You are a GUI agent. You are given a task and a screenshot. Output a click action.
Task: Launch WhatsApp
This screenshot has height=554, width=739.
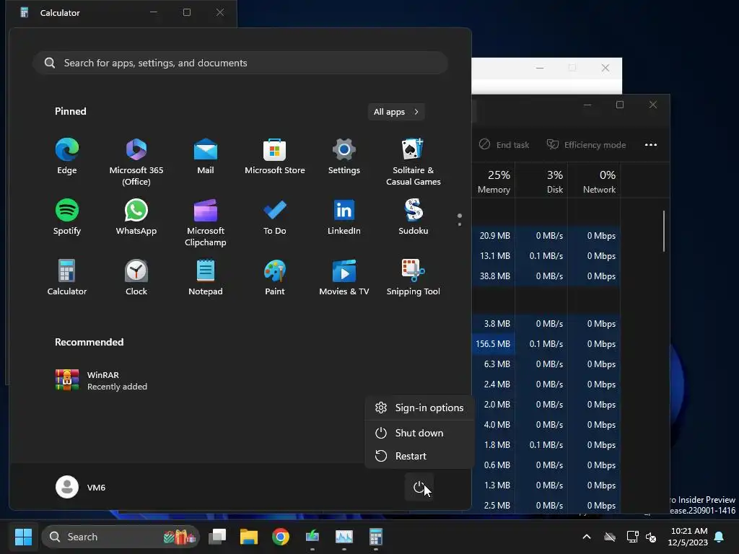136,218
